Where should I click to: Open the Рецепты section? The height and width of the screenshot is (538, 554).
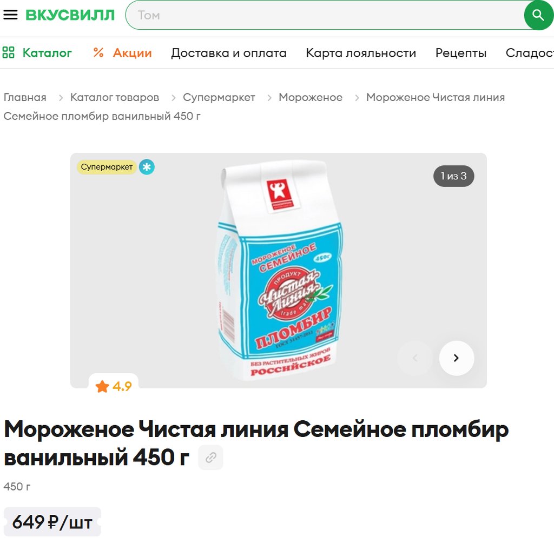tap(461, 53)
